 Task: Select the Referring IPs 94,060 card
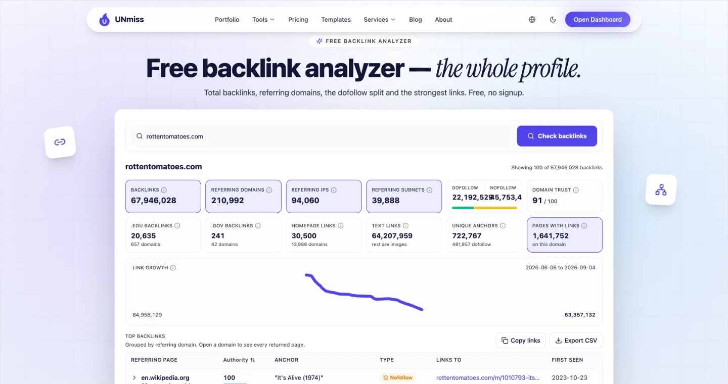pos(324,196)
